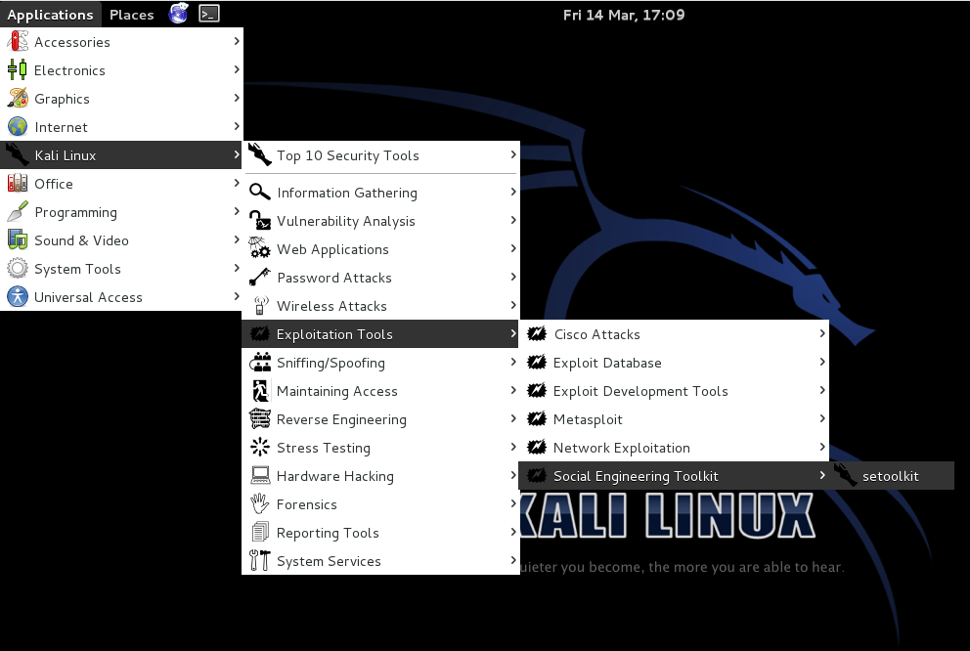The image size is (970, 651).
Task: Choose Cisco Attacks label
Action: tap(597, 334)
